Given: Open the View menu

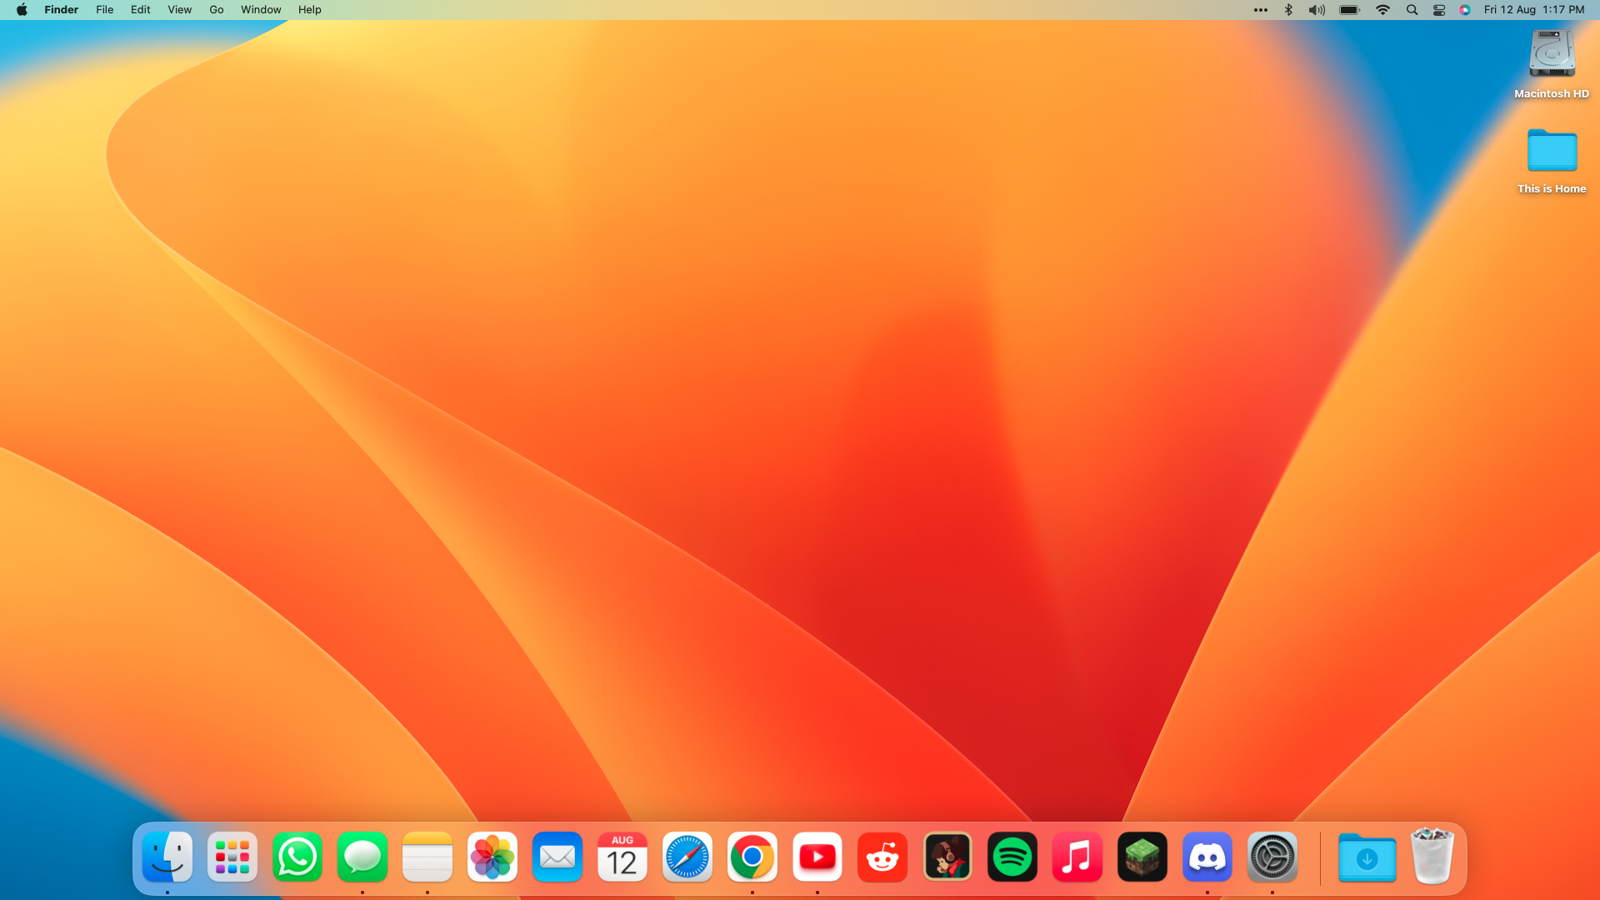Looking at the screenshot, I should pos(180,10).
